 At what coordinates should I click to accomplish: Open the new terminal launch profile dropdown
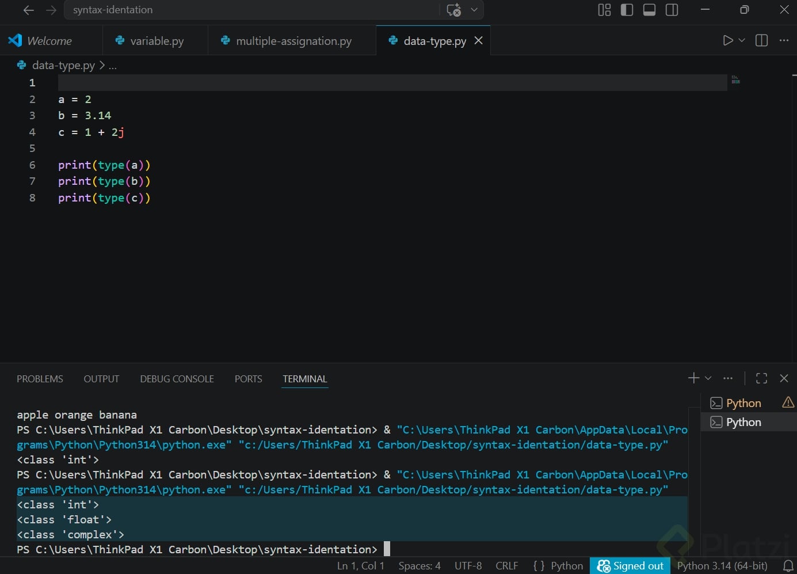pos(708,378)
